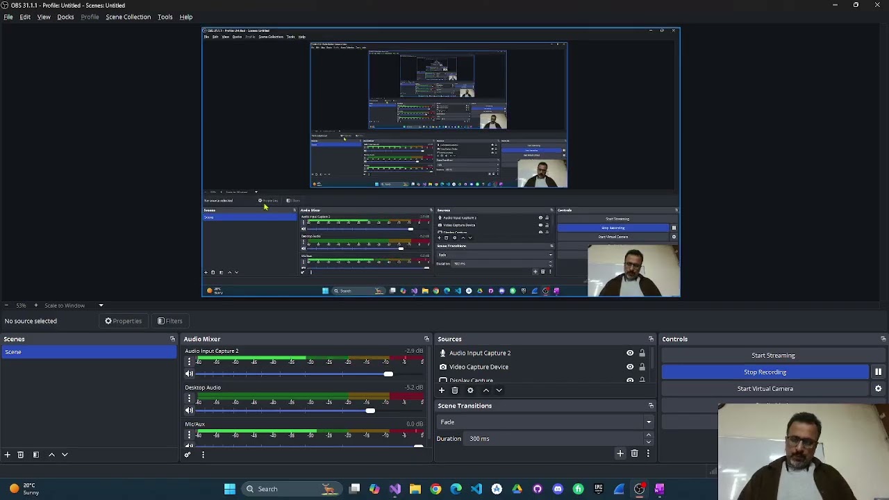
Task: Open the File menu
Action: point(8,17)
